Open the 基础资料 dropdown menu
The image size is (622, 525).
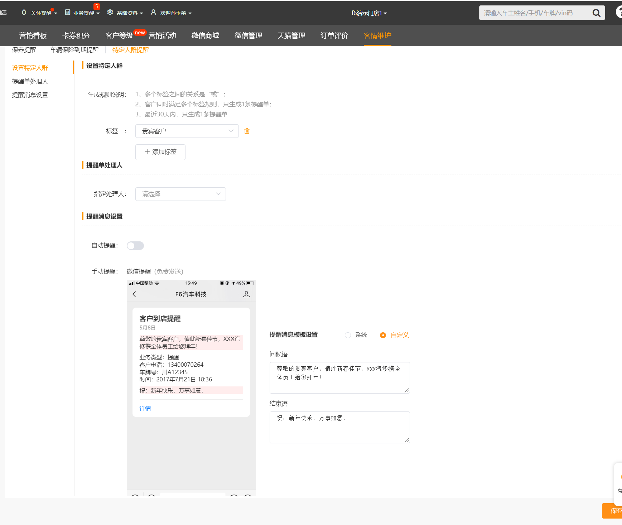coord(130,13)
